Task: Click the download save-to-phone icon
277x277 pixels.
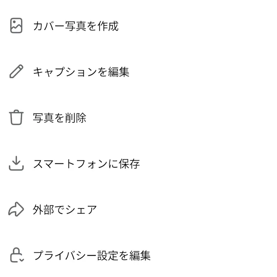Action: point(16,164)
